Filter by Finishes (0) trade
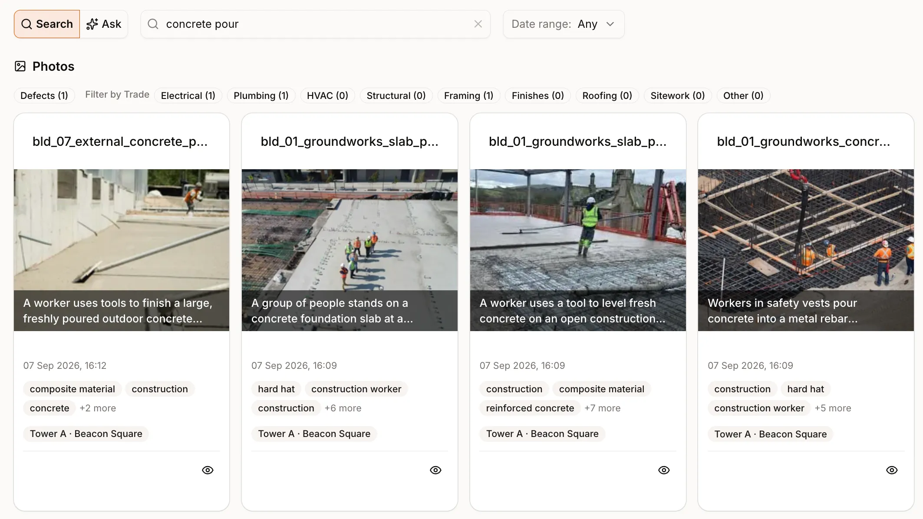The image size is (923, 519). tap(537, 95)
